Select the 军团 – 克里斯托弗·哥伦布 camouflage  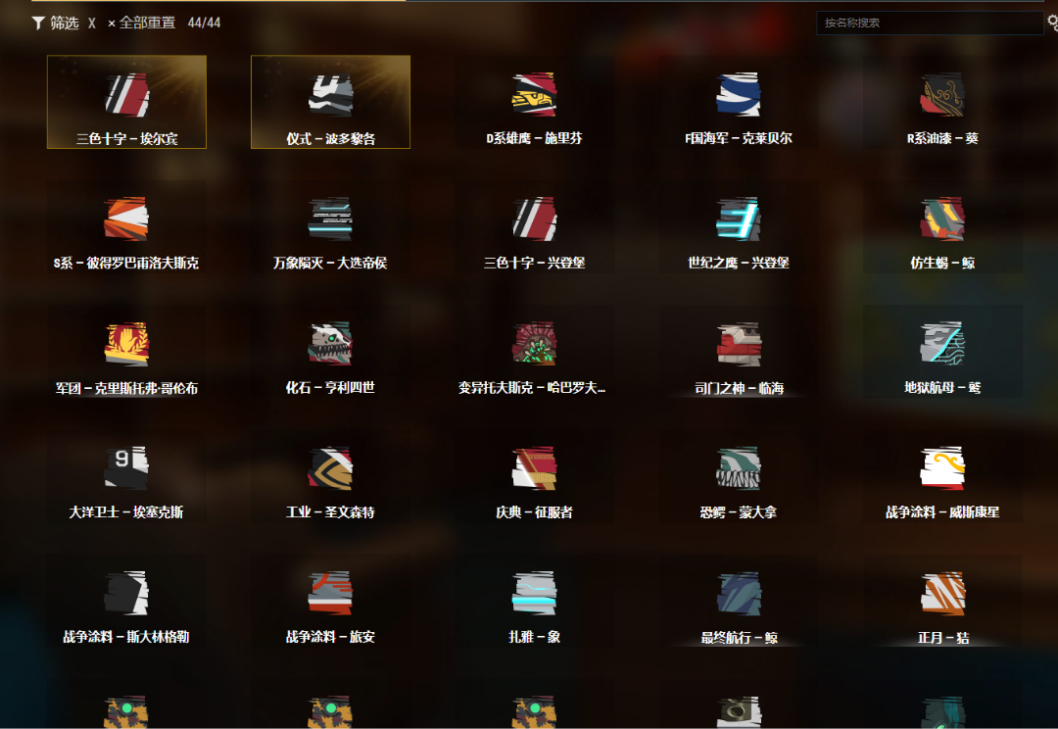pyautogui.click(x=126, y=352)
